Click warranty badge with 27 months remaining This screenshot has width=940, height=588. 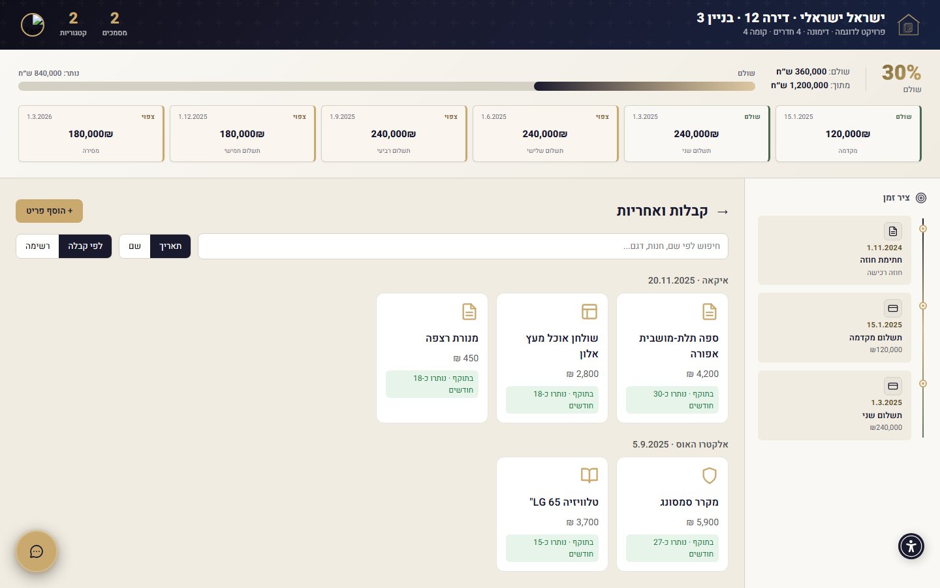672,548
